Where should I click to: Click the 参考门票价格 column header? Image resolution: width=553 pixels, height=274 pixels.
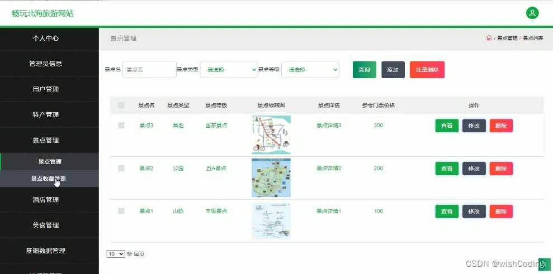coord(379,105)
